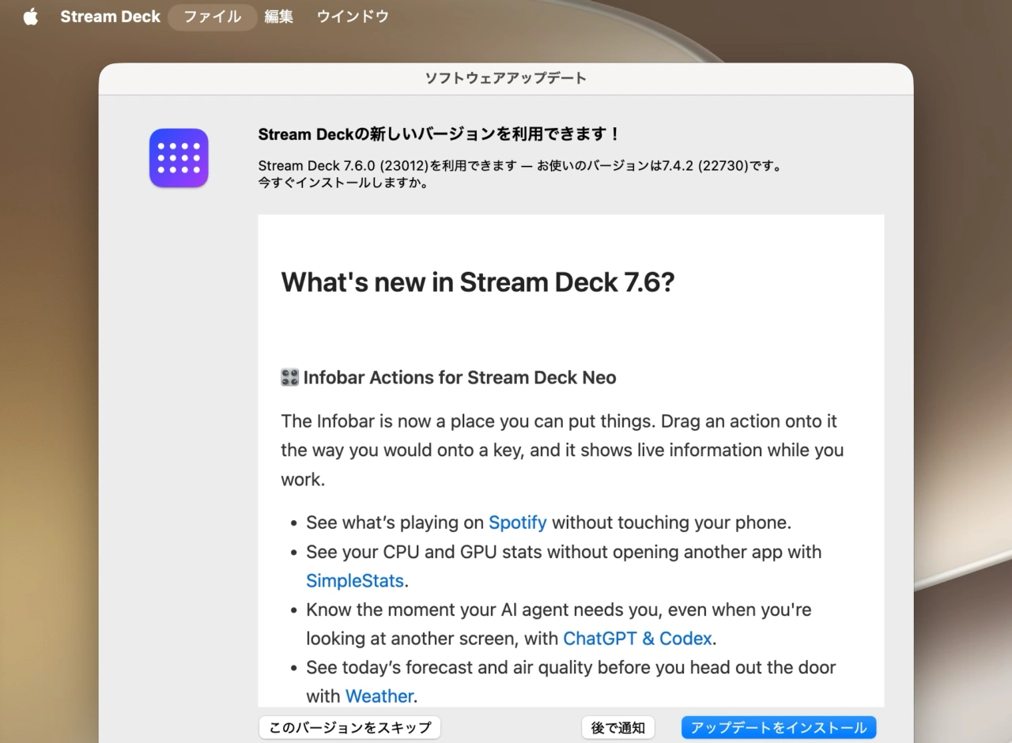Open the ウインドウ menu
Screen dimensions: 1012x743
point(353,17)
